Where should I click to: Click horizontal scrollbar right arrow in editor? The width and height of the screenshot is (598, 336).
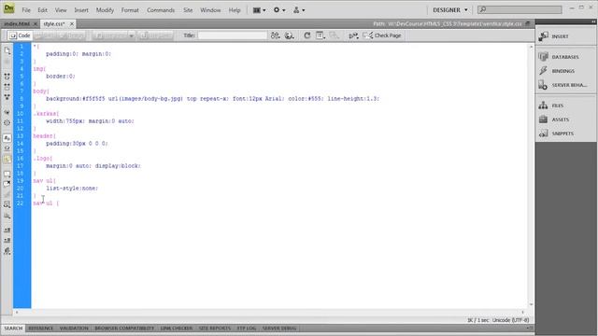click(x=522, y=312)
